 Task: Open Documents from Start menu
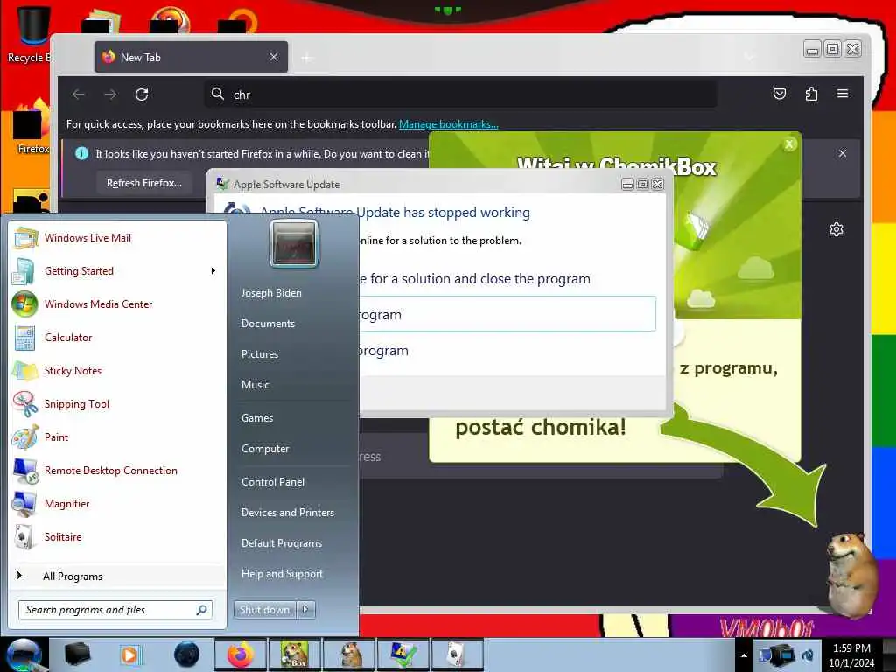[268, 324]
